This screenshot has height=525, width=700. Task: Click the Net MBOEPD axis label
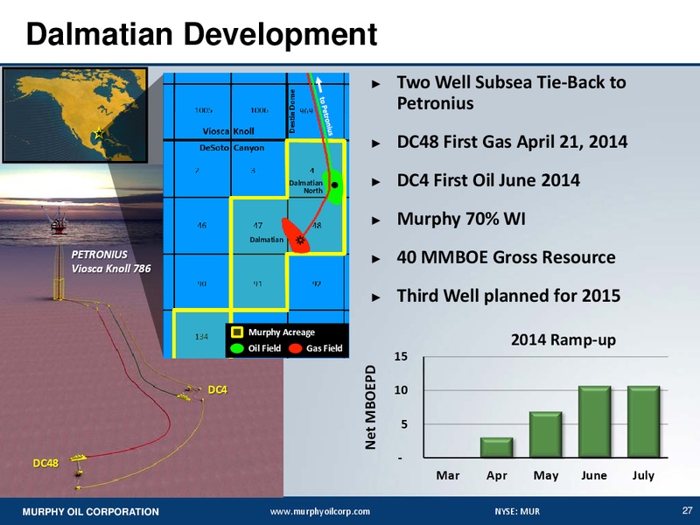click(x=370, y=407)
